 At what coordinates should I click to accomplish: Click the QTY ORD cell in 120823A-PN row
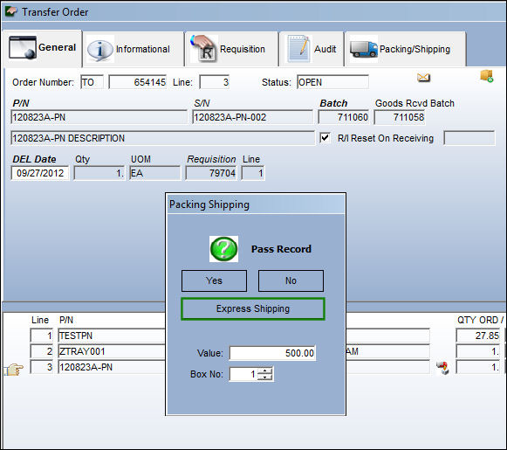[478, 368]
